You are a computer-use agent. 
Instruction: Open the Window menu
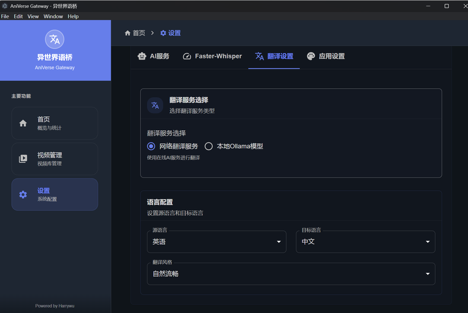click(x=53, y=16)
